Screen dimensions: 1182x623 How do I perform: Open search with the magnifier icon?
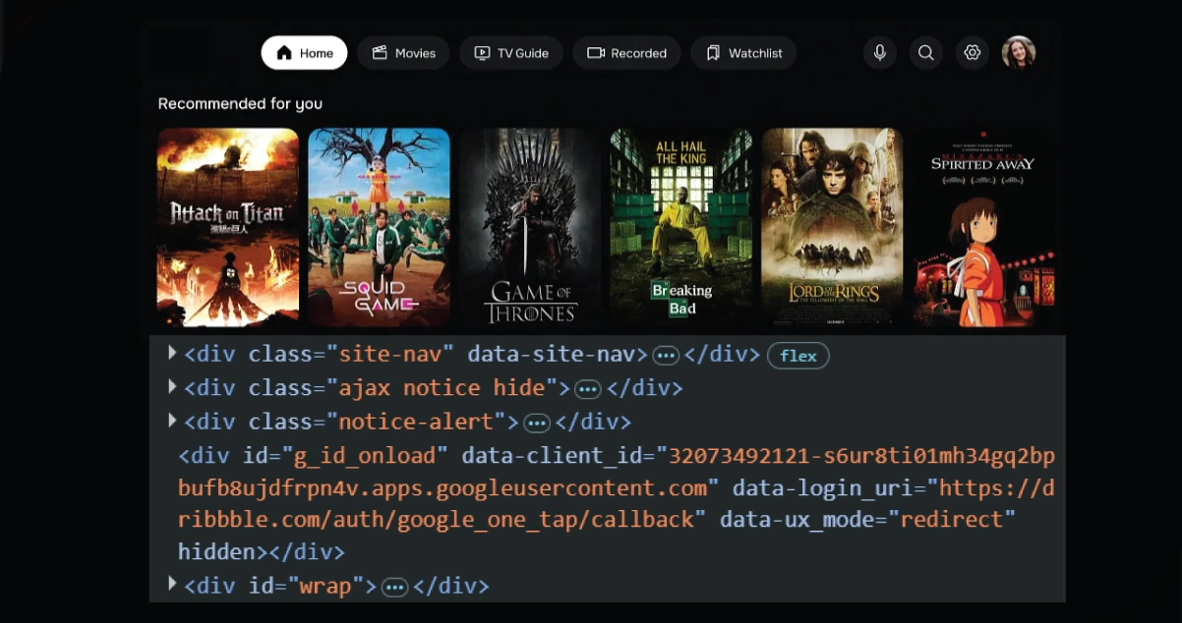coord(925,53)
